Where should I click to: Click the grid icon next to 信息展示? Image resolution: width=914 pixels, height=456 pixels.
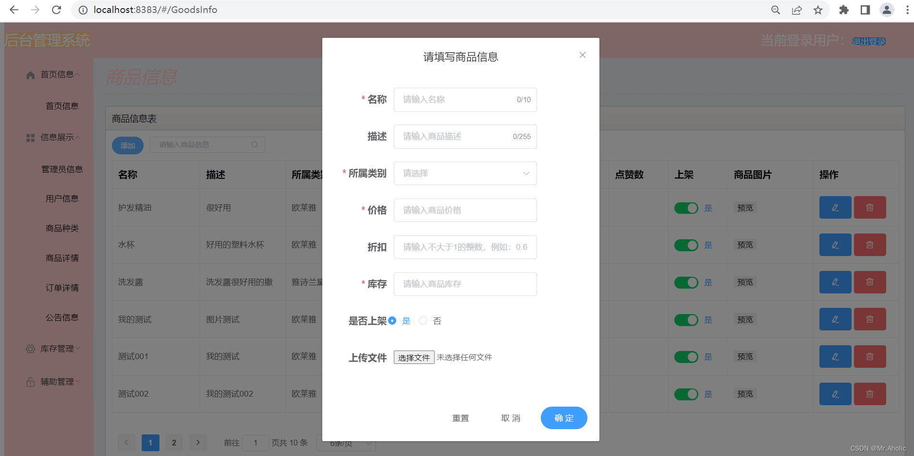click(x=30, y=138)
